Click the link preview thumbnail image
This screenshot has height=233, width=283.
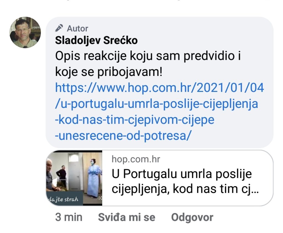coord(74,178)
